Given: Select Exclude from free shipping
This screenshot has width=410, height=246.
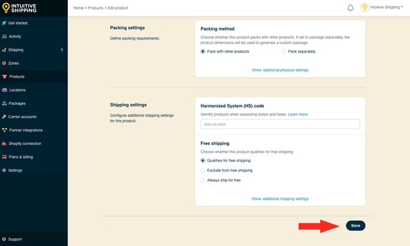Looking at the screenshot, I should pos(203,170).
